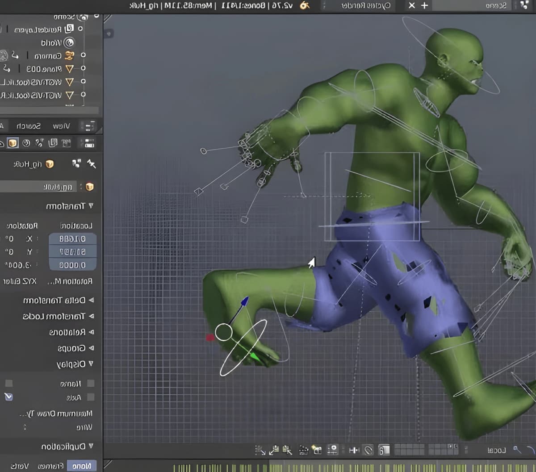
Task: Enable the Name display checkbox
Action: click(91, 384)
